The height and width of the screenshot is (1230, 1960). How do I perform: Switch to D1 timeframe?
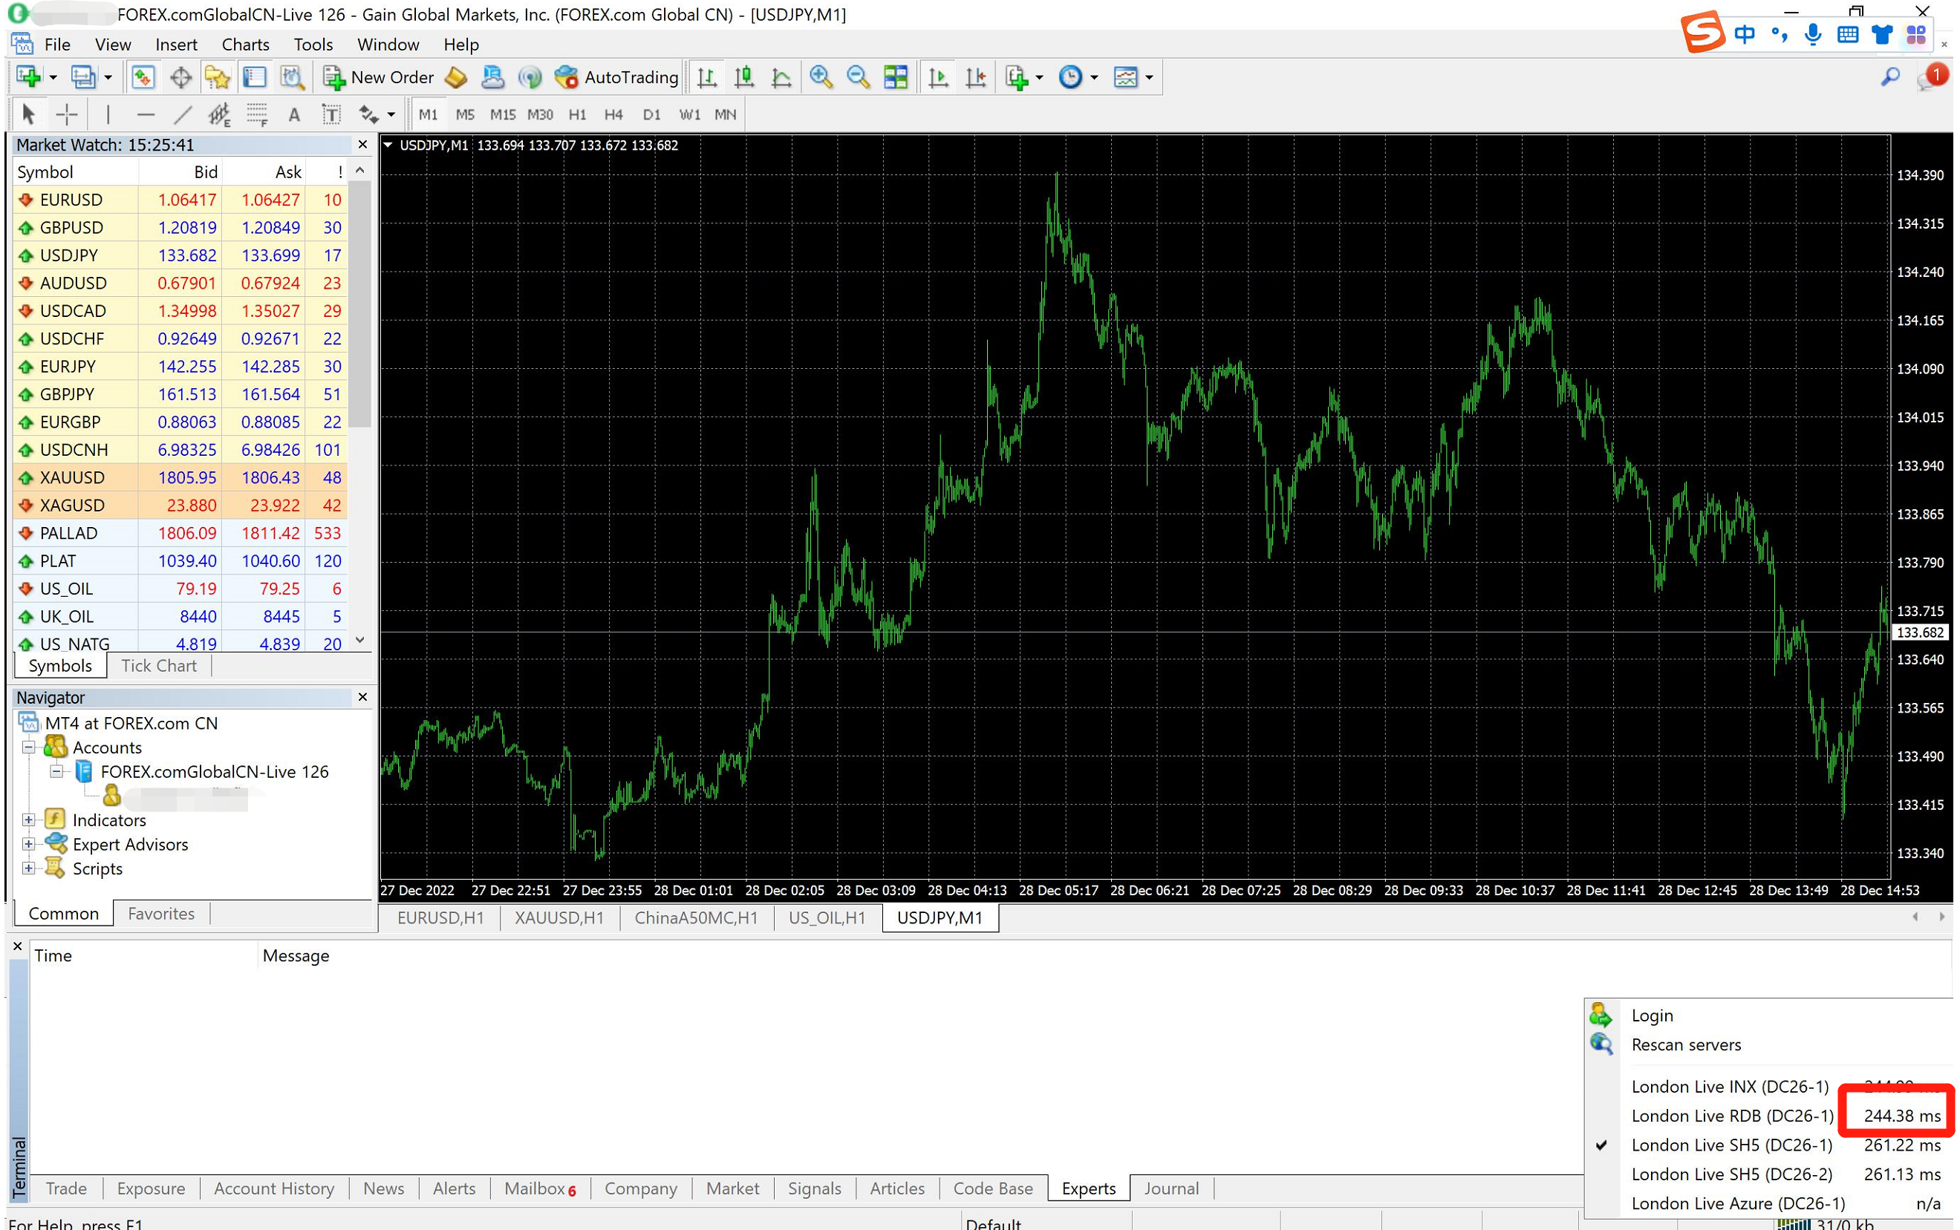pos(651,115)
